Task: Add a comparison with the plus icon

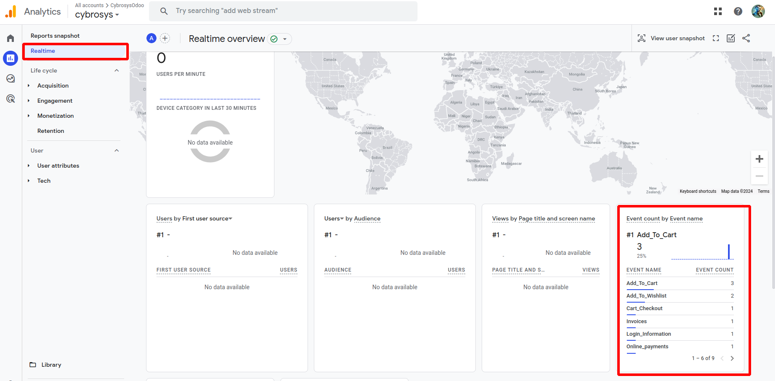Action: (x=165, y=39)
